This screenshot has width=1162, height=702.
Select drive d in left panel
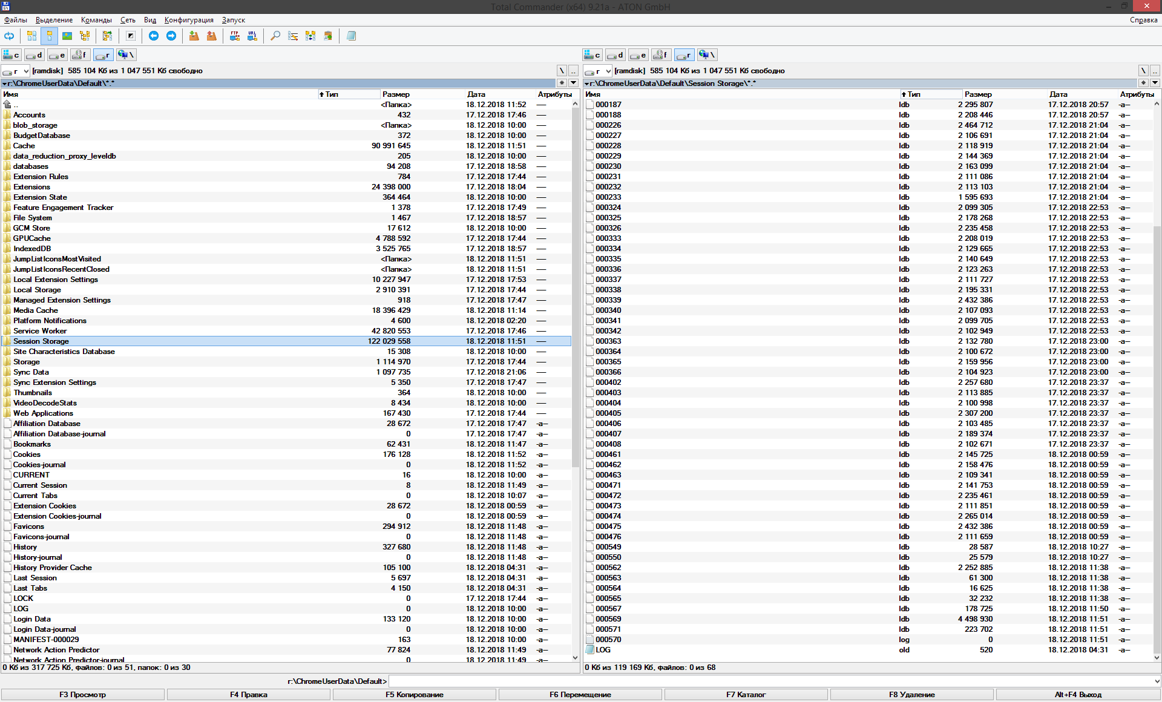point(34,55)
